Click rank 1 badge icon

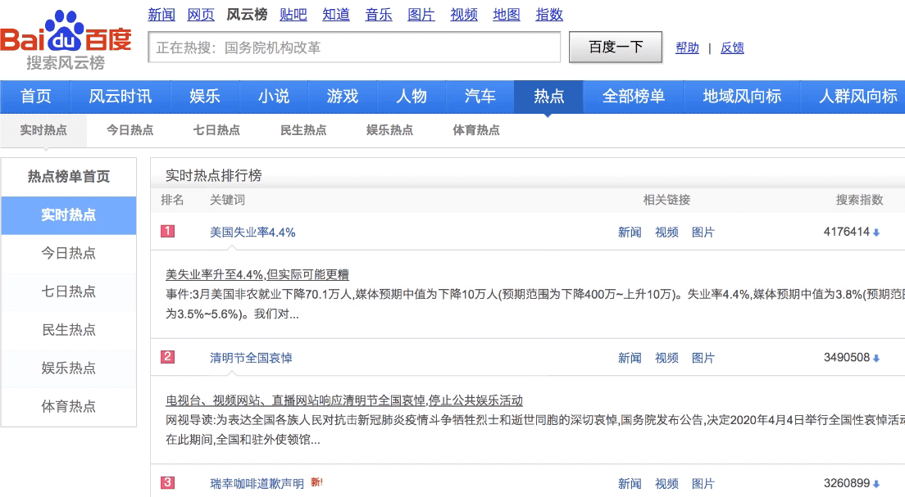pyautogui.click(x=167, y=231)
